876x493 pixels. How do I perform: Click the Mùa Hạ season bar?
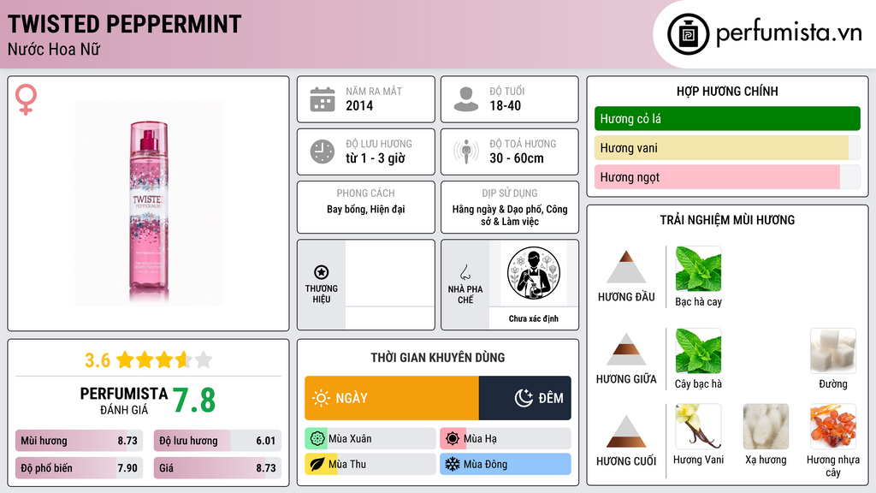click(x=506, y=439)
